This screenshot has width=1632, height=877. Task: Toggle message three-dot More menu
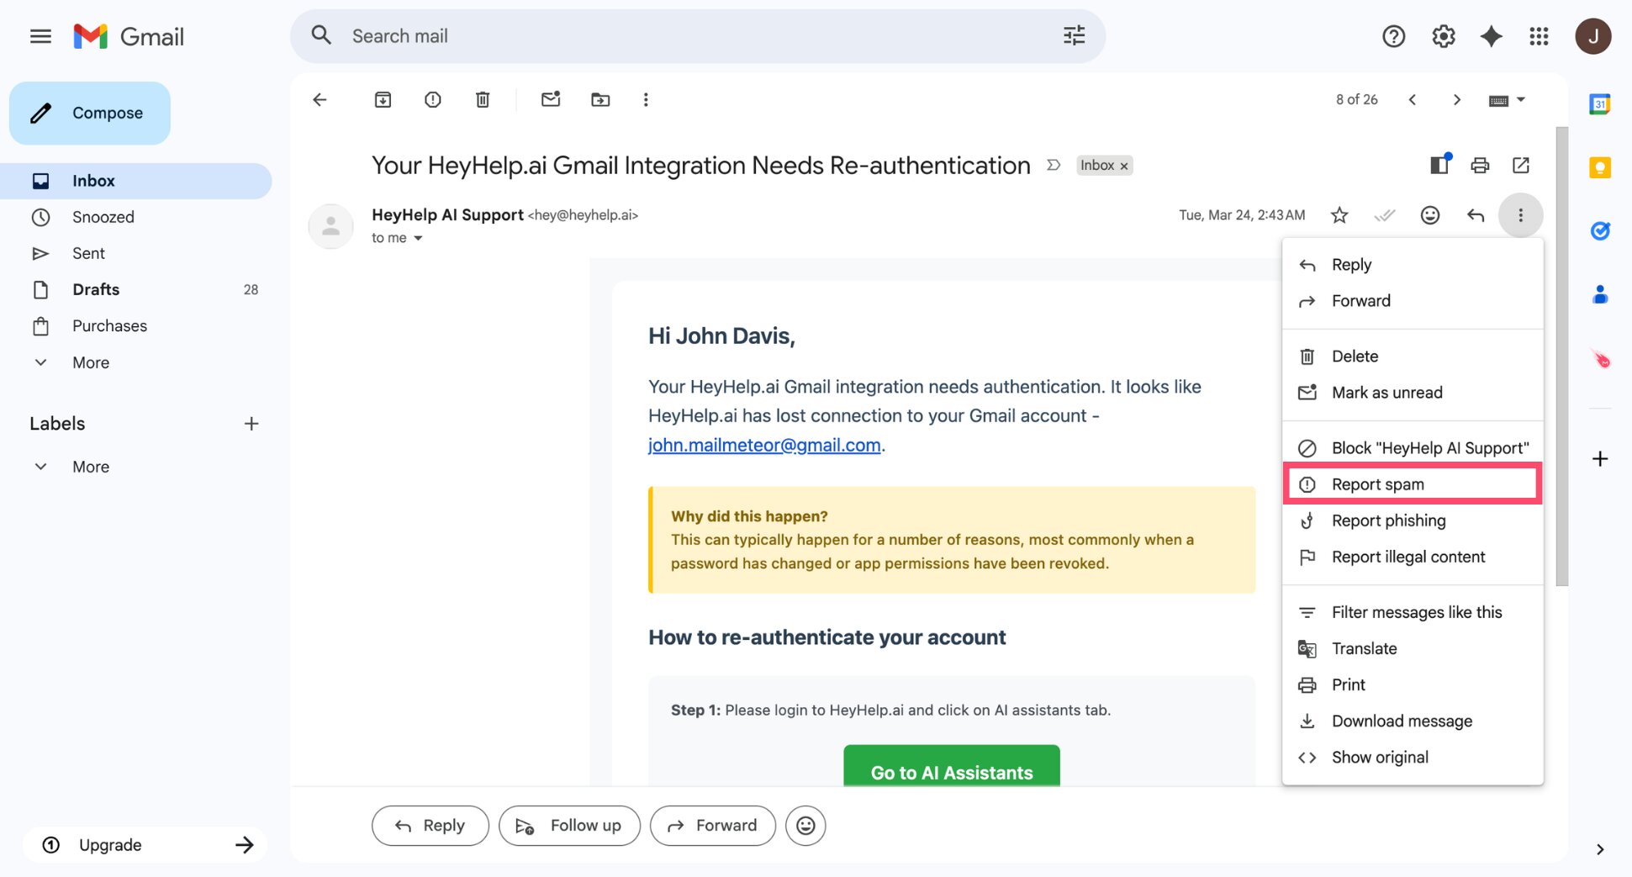click(x=1520, y=215)
